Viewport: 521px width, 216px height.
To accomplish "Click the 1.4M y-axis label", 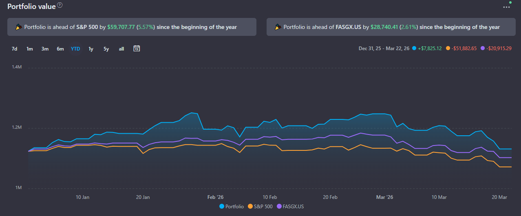I will coord(16,67).
